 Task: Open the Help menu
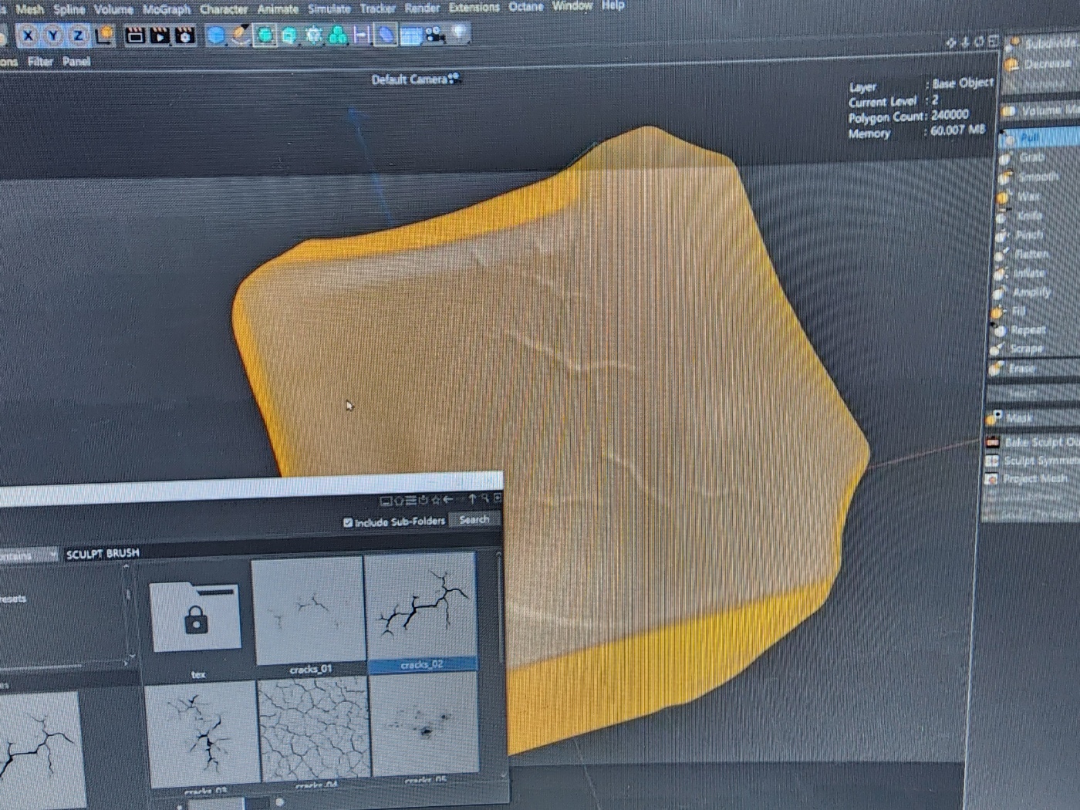point(613,5)
